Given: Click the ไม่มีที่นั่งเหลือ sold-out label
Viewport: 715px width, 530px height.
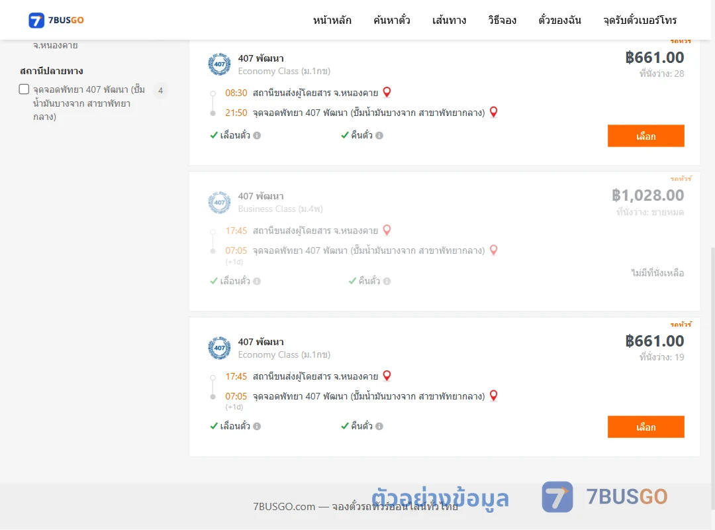Looking at the screenshot, I should pyautogui.click(x=657, y=273).
